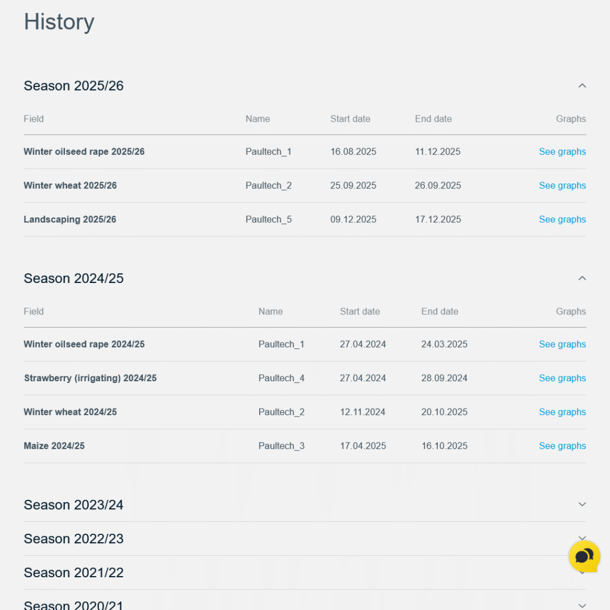Open the yellow chat support bubble
This screenshot has width=610, height=610.
pyautogui.click(x=584, y=556)
